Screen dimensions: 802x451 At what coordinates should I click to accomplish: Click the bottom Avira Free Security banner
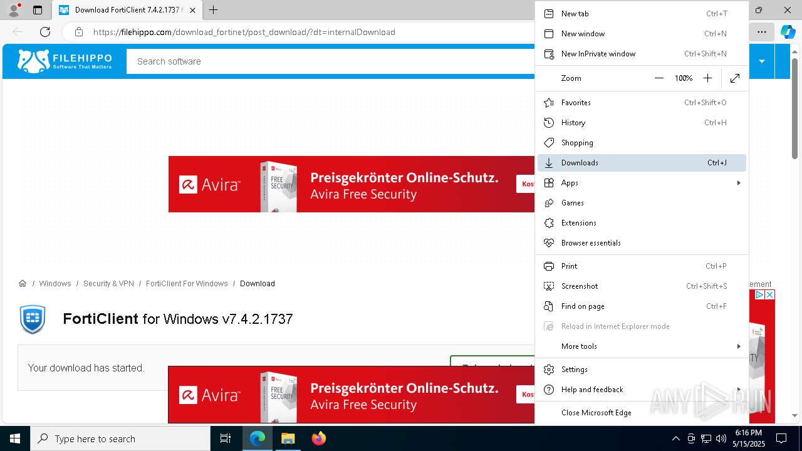coord(352,395)
